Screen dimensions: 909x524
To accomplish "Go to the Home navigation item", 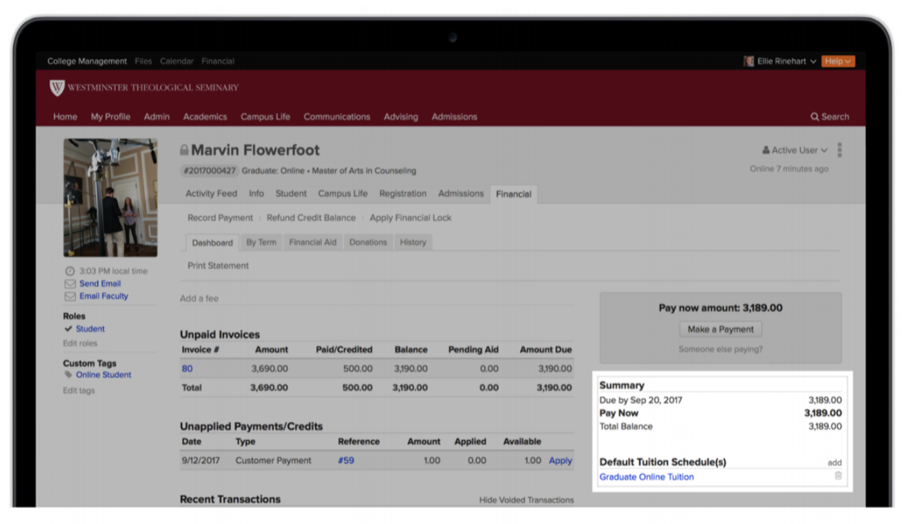I will 65,117.
